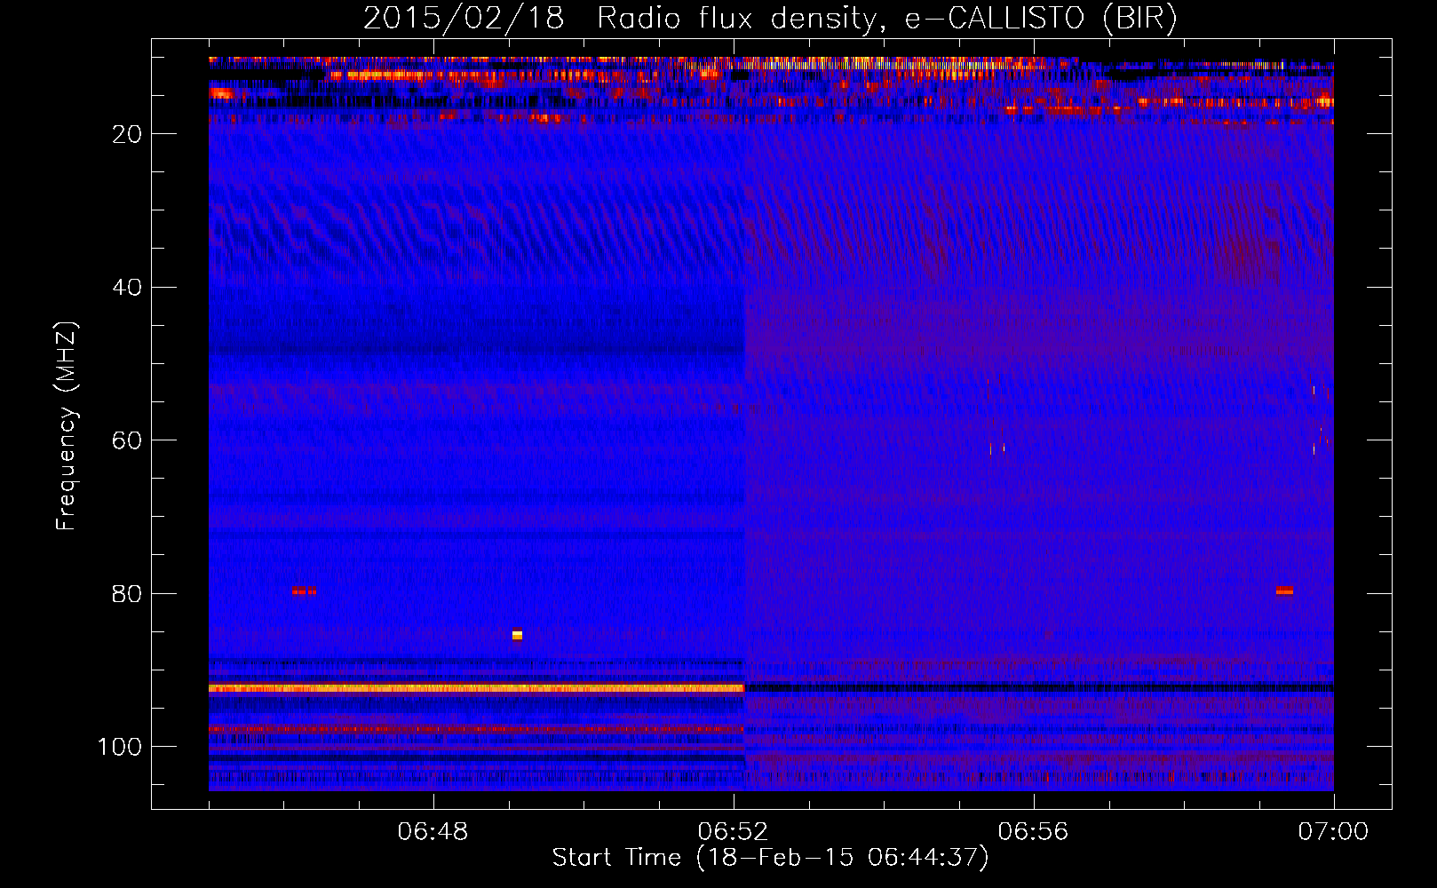
Task: Click the '80' frequency tick label
Action: click(128, 594)
